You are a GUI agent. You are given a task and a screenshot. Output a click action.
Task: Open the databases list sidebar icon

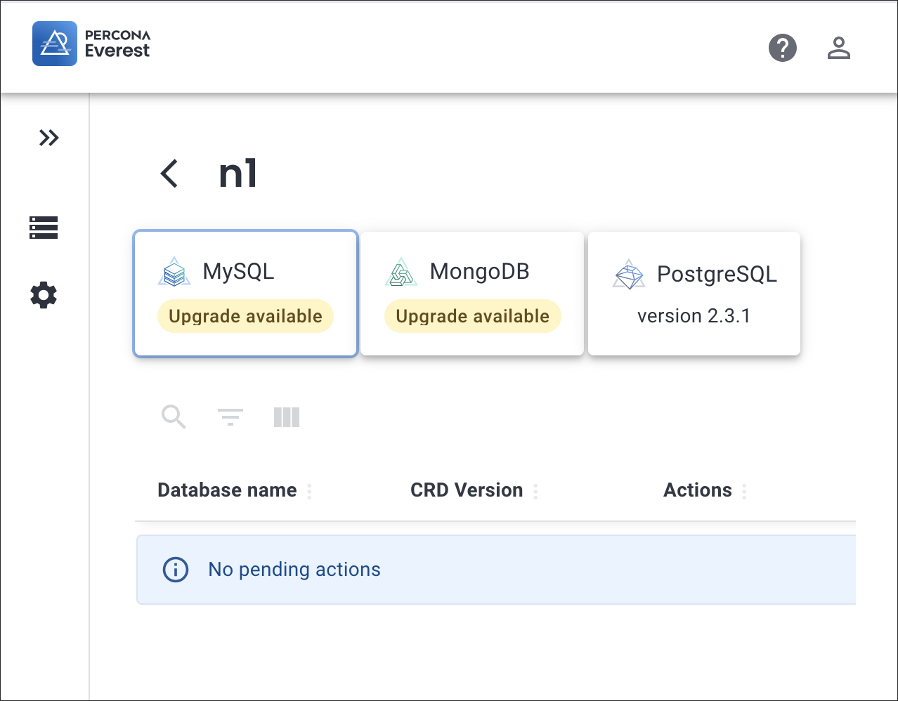pyautogui.click(x=44, y=228)
